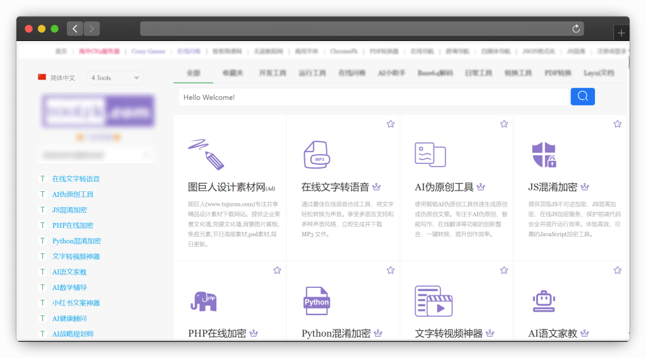646x358 pixels.
Task: Click the MP3 file icon of 在线文字转语音
Action: click(x=317, y=155)
